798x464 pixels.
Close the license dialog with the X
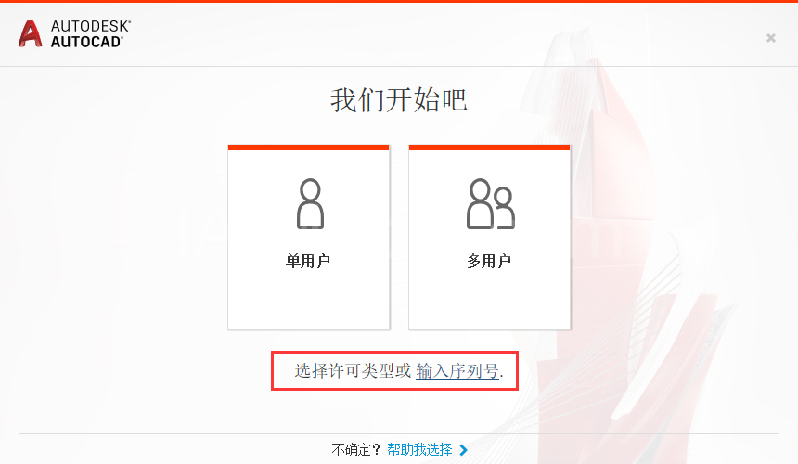[x=771, y=38]
